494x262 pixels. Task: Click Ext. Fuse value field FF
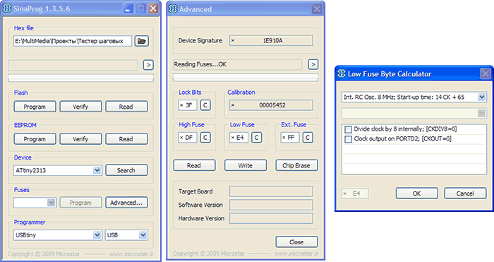click(290, 138)
